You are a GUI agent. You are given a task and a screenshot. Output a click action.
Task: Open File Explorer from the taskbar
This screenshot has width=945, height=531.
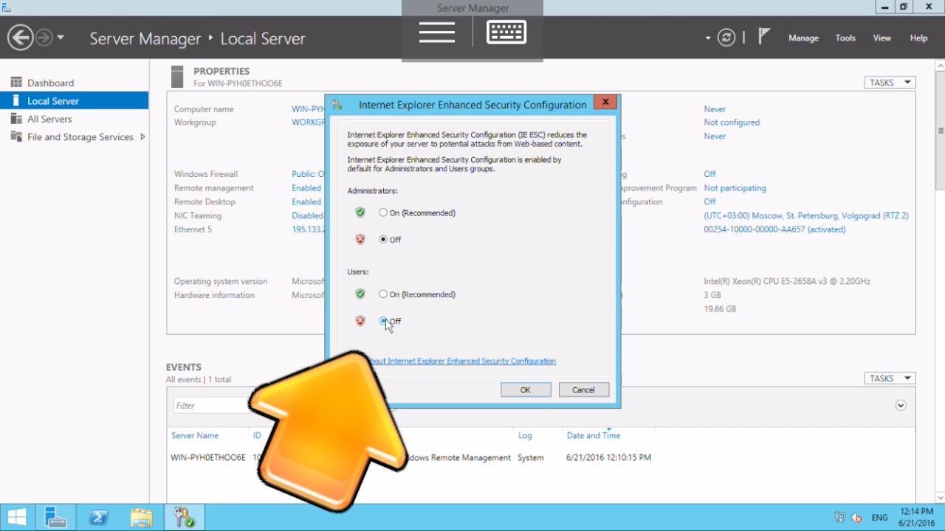(x=141, y=517)
